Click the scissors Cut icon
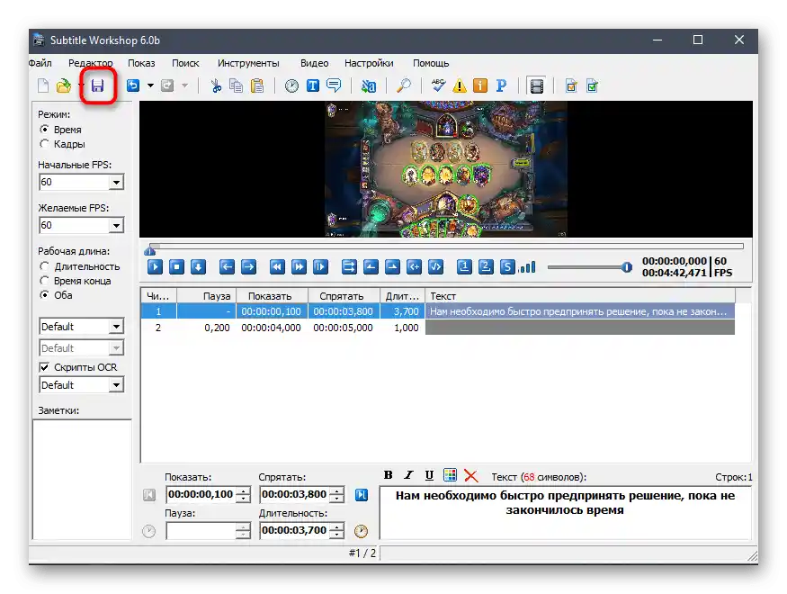 tap(216, 86)
